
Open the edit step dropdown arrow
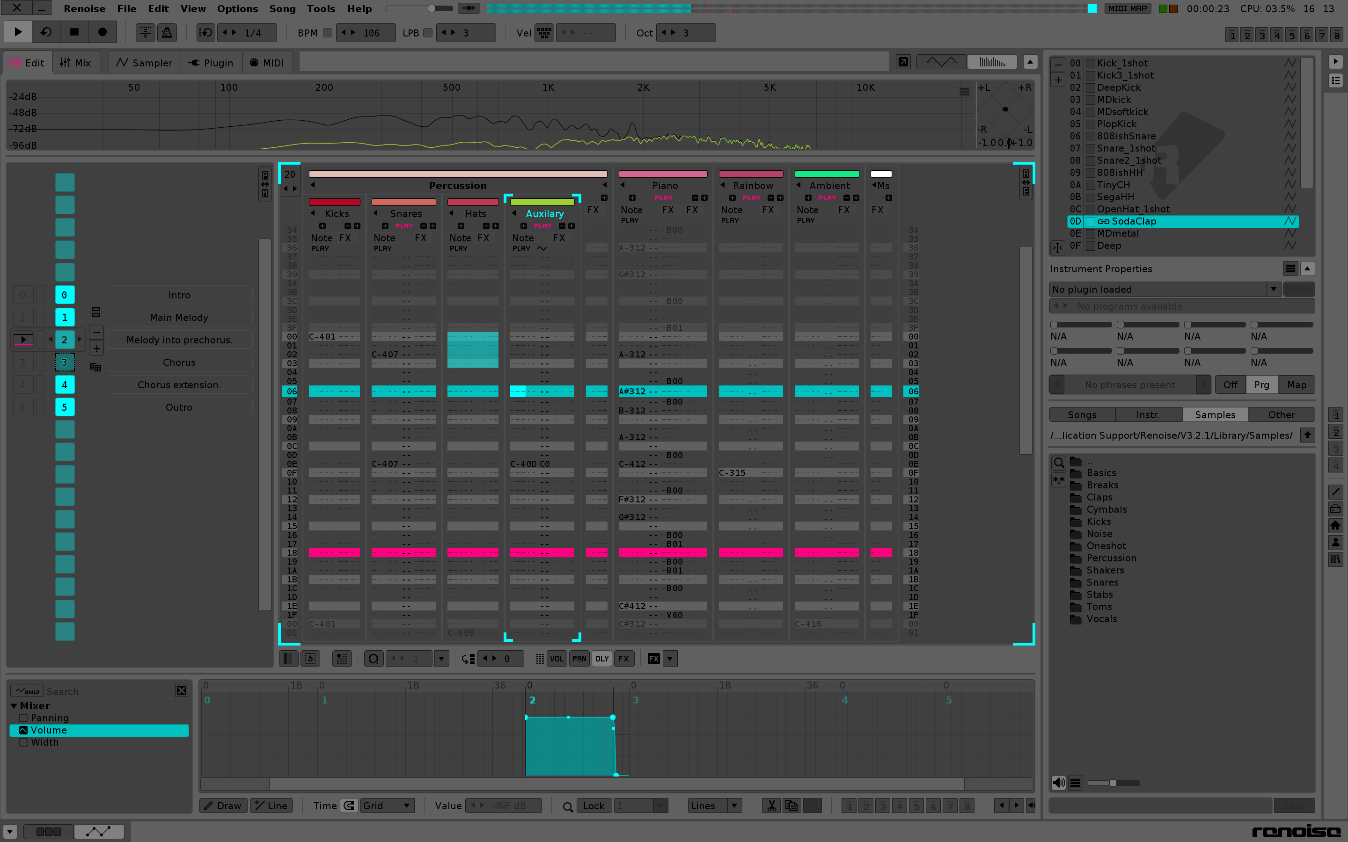click(441, 659)
